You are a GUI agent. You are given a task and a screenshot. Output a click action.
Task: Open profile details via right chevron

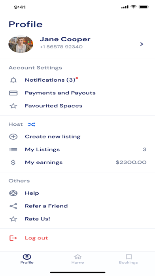(x=142, y=44)
